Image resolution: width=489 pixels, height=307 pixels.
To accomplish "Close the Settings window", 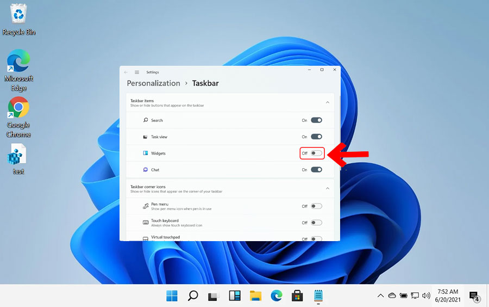I will (x=335, y=70).
